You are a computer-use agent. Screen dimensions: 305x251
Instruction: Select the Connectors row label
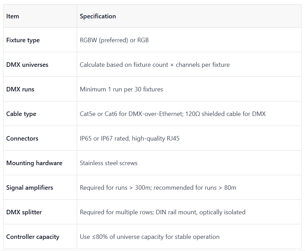(22, 138)
